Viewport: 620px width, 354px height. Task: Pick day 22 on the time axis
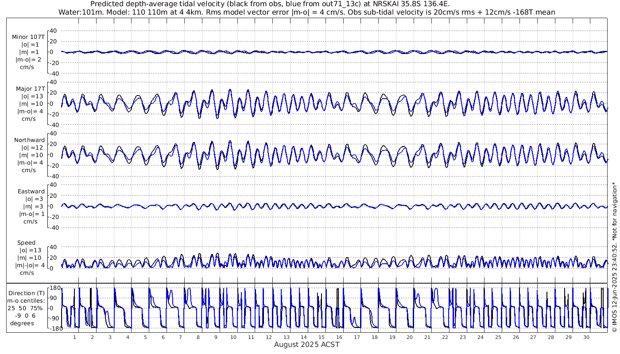pyautogui.click(x=445, y=337)
